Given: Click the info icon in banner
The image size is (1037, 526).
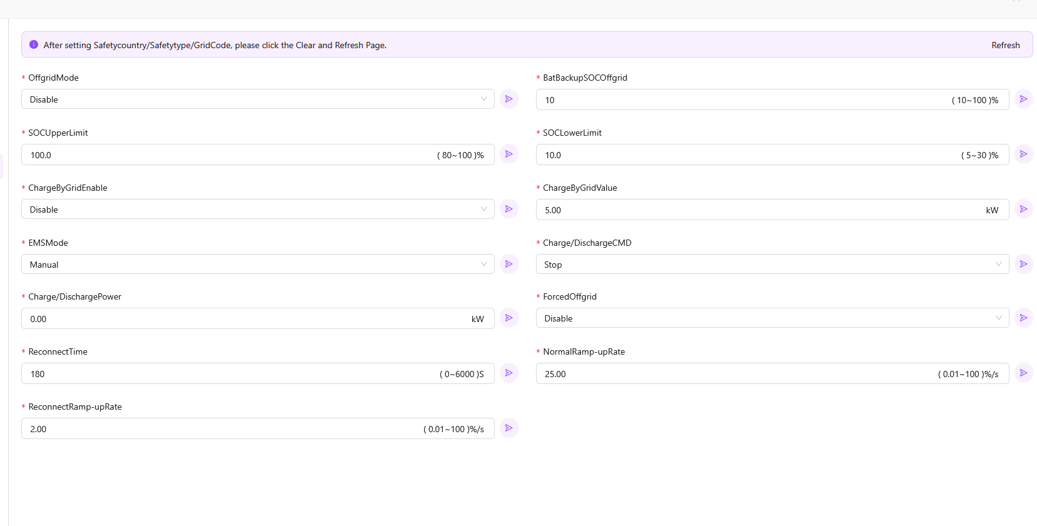Looking at the screenshot, I should coord(34,45).
